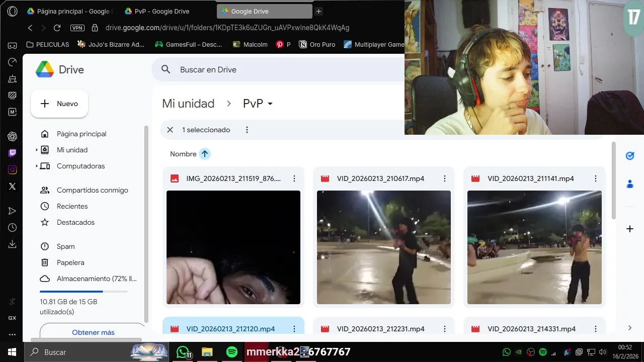The width and height of the screenshot is (644, 362).
Task: Open the volume icon in system tray
Action: [603, 352]
